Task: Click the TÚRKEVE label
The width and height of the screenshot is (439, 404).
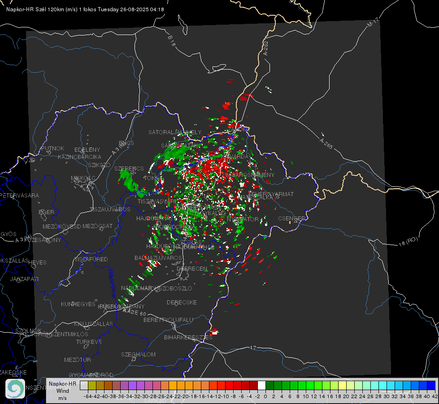Action: (89, 342)
